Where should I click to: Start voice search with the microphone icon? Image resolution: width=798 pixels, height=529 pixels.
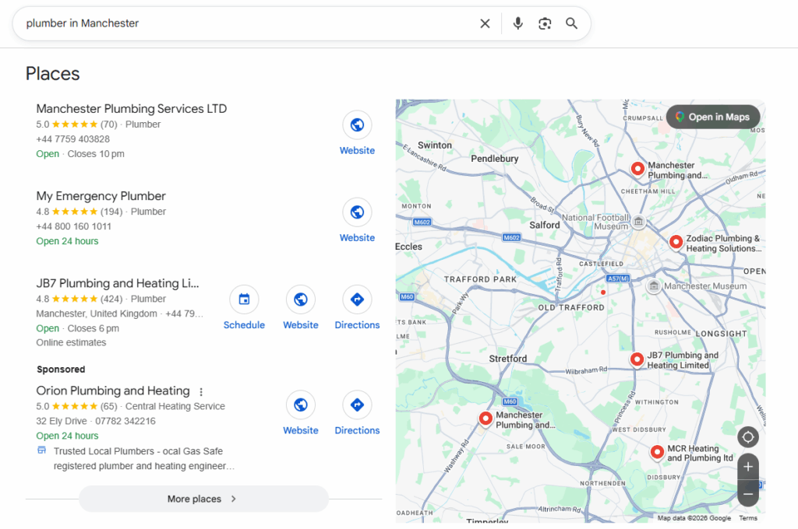(x=517, y=23)
